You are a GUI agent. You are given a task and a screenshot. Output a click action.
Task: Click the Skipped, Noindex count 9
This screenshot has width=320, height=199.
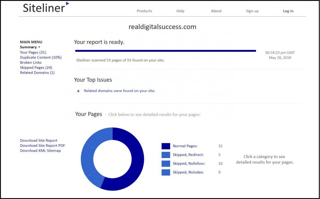(x=220, y=172)
